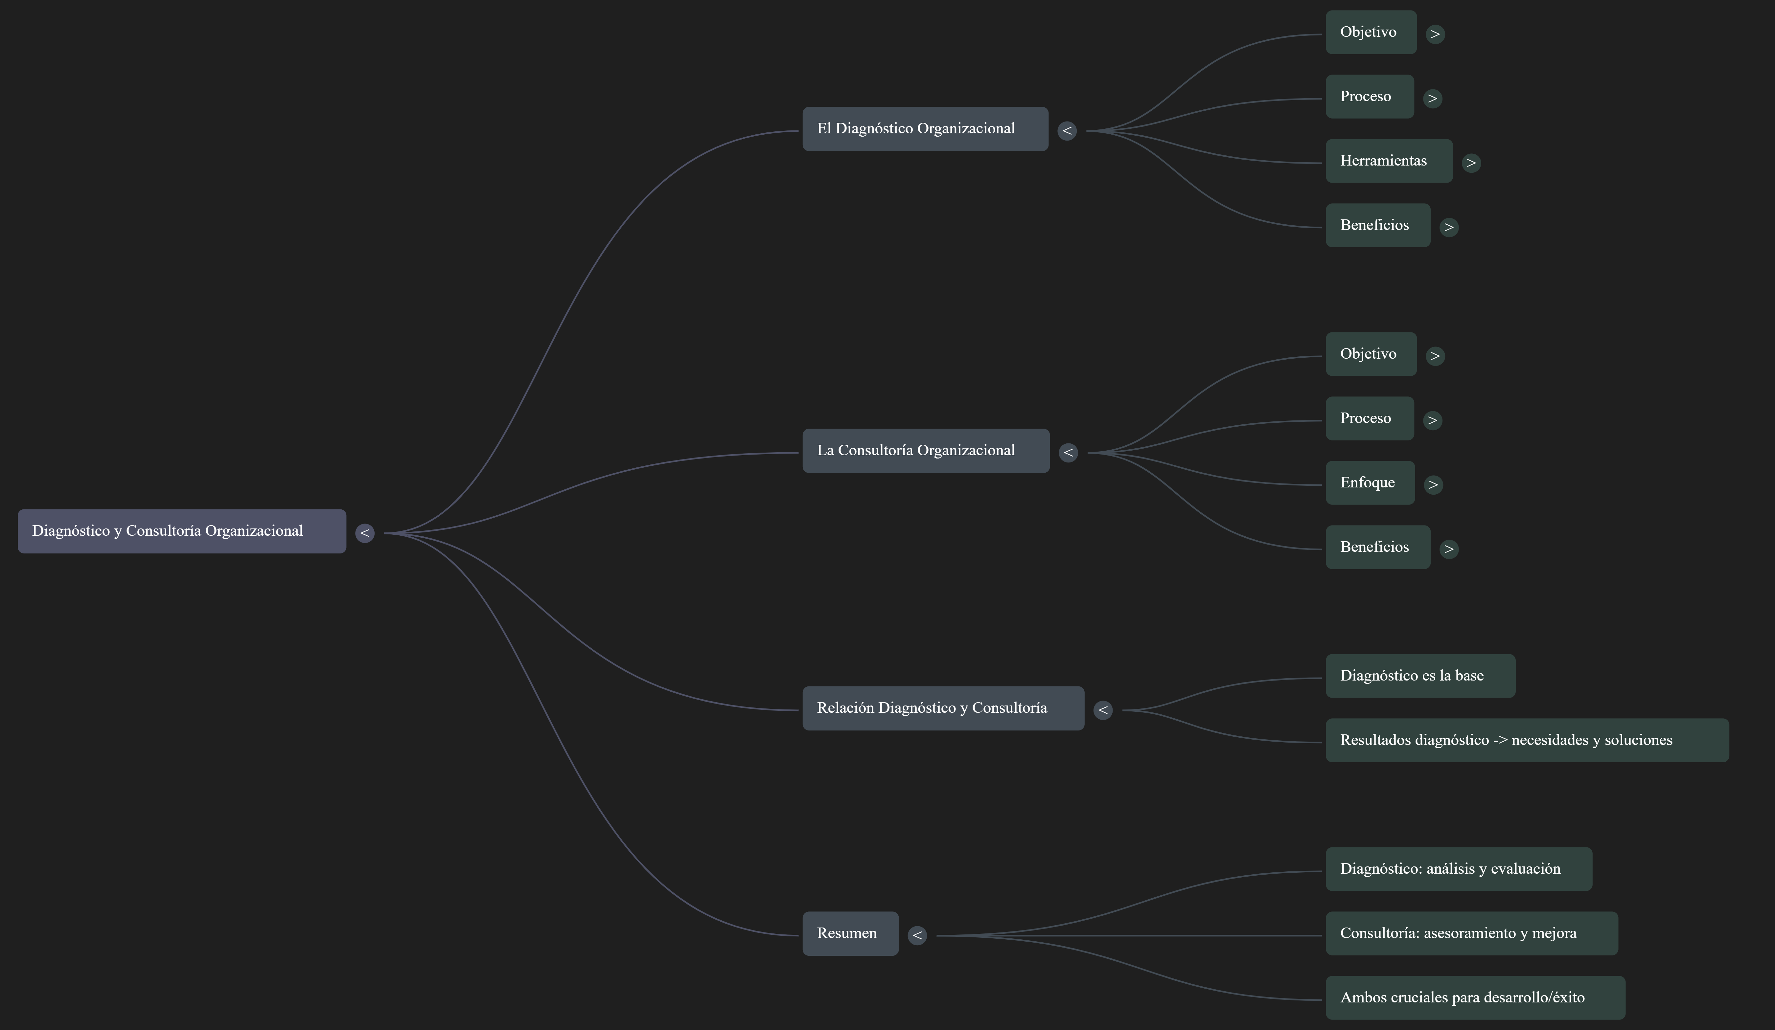Expand Proceso under La Consultoría Organizacional
The height and width of the screenshot is (1030, 1775).
(1432, 420)
